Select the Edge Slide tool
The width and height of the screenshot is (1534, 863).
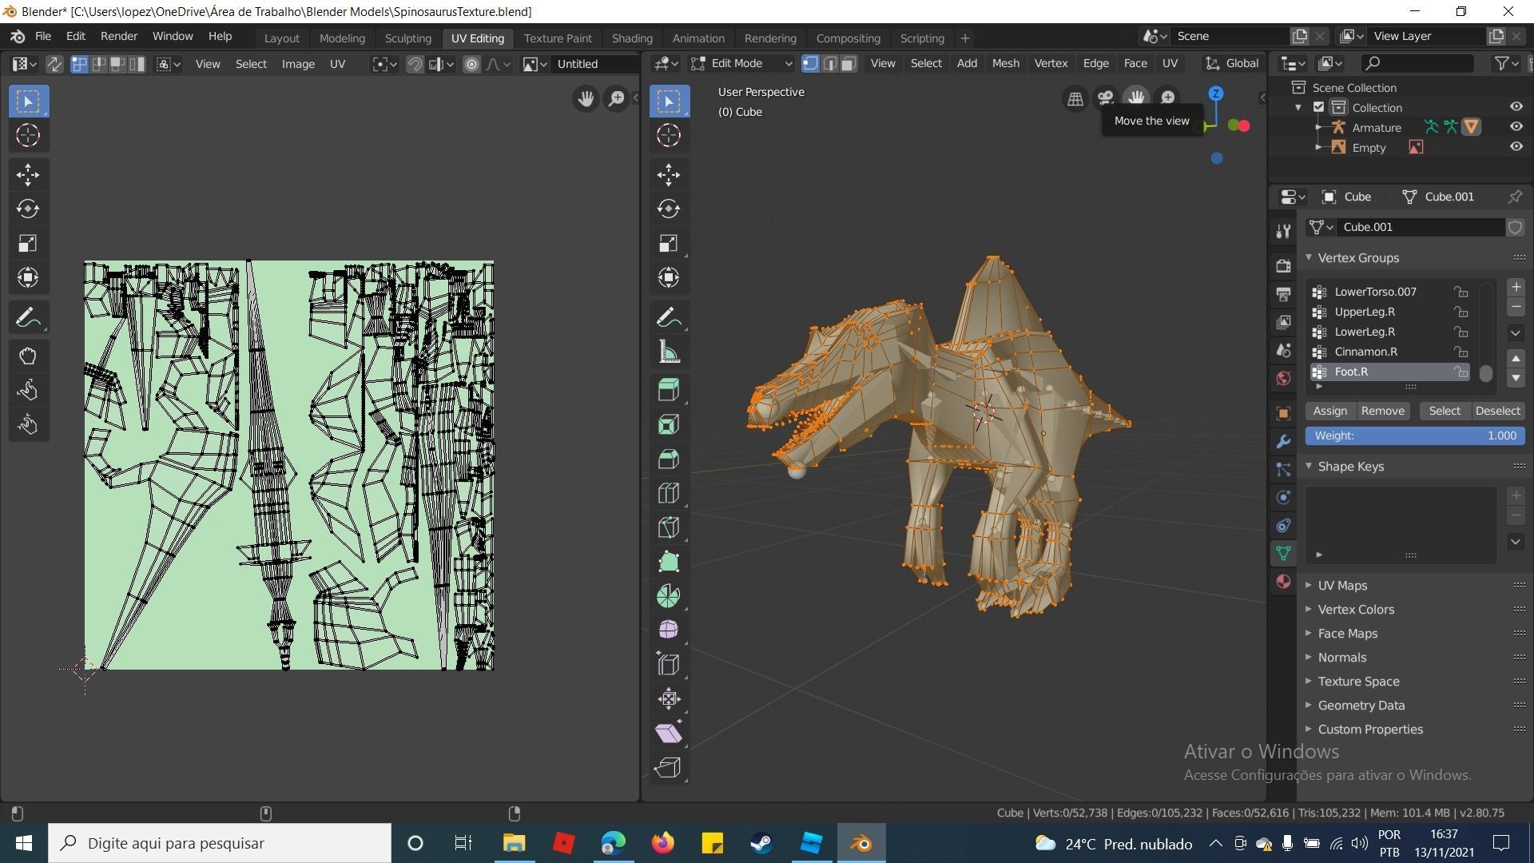coord(669,665)
